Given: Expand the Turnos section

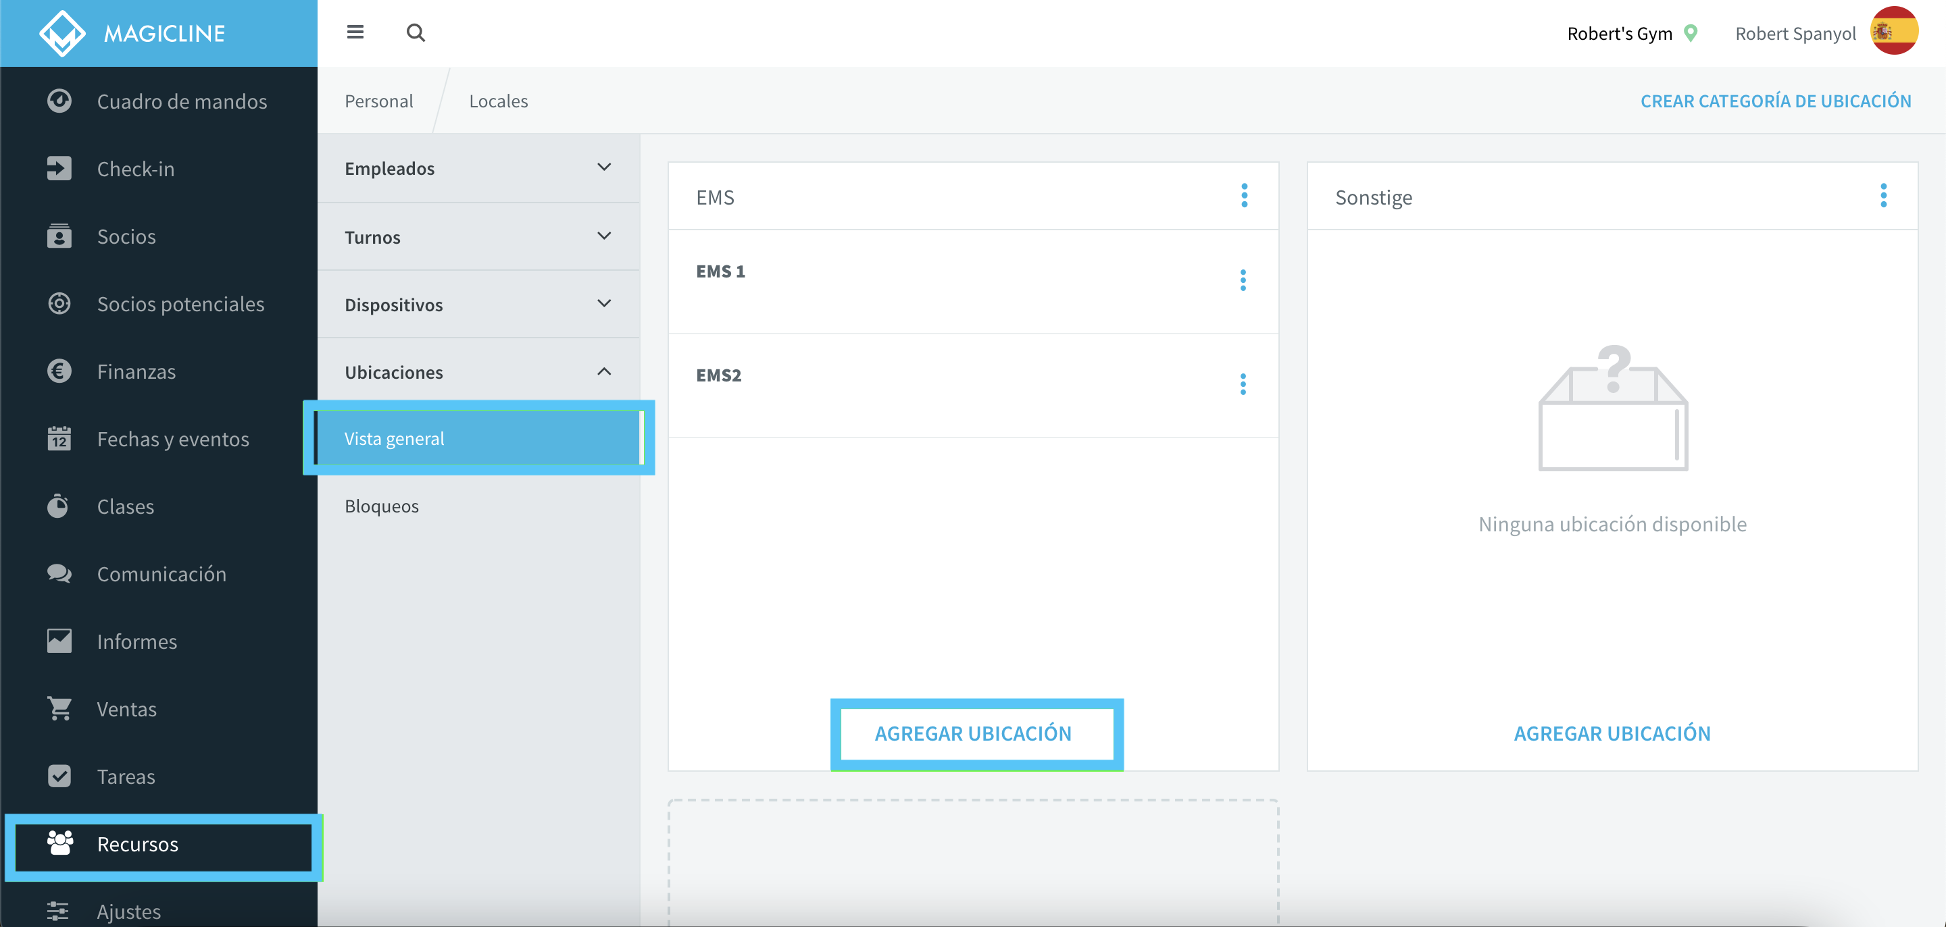Looking at the screenshot, I should (x=479, y=237).
